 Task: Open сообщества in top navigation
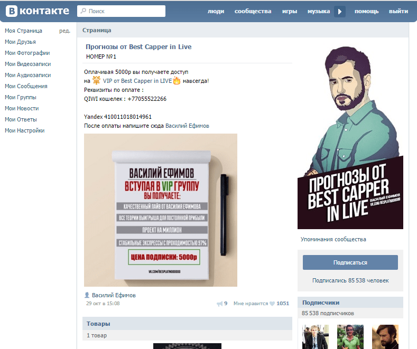click(x=253, y=11)
